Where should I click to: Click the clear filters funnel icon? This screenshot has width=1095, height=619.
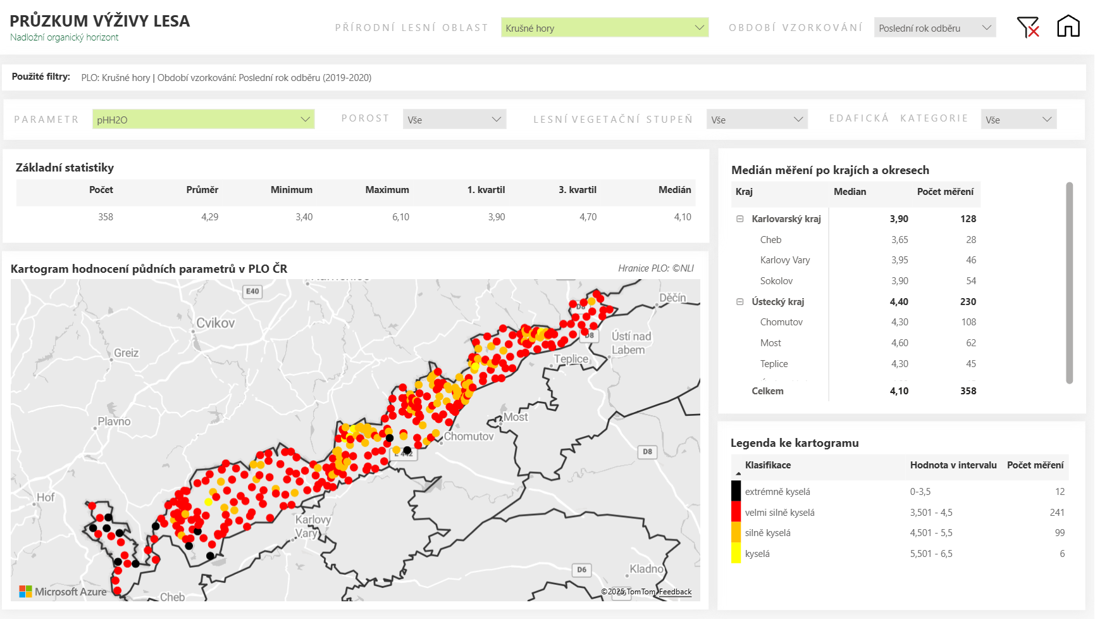(1028, 27)
